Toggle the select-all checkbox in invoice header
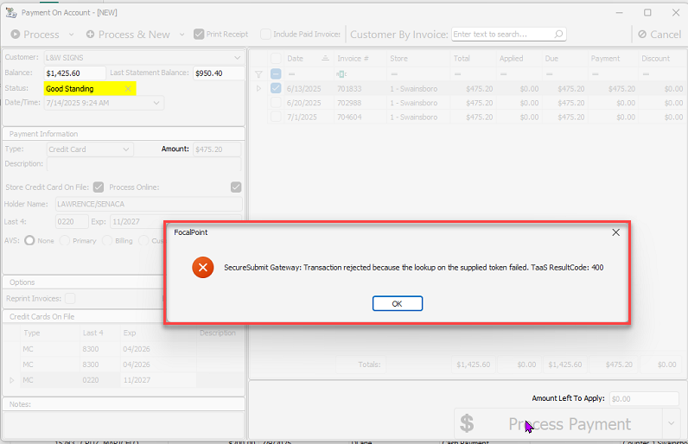 tap(276, 58)
